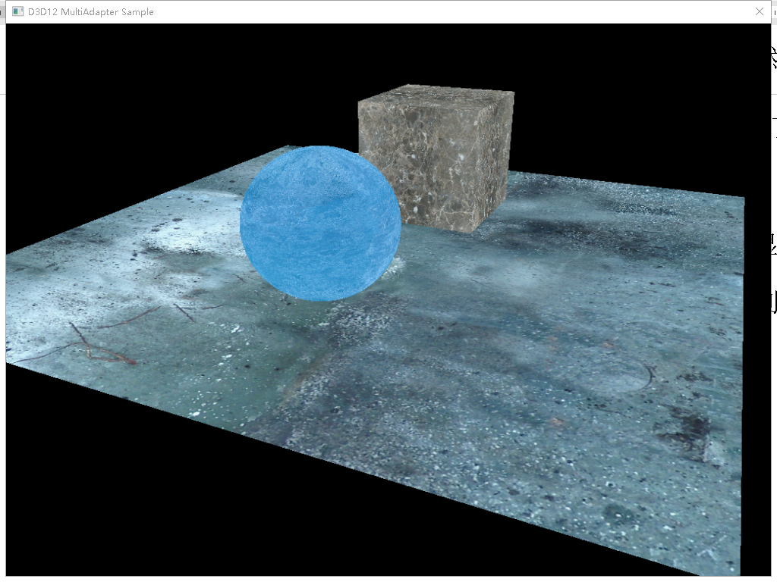Close the D3D12 MultiAdapter Sample window
The width and height of the screenshot is (777, 582).
coord(759,11)
